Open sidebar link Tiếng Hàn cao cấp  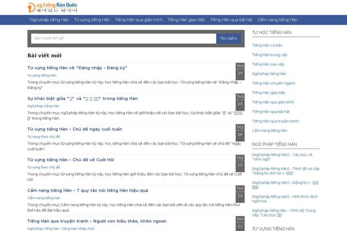pos(268,64)
